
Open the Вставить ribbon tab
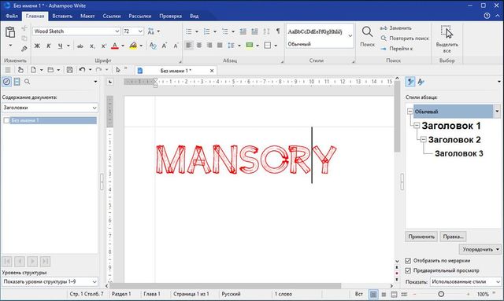pyautogui.click(x=62, y=16)
